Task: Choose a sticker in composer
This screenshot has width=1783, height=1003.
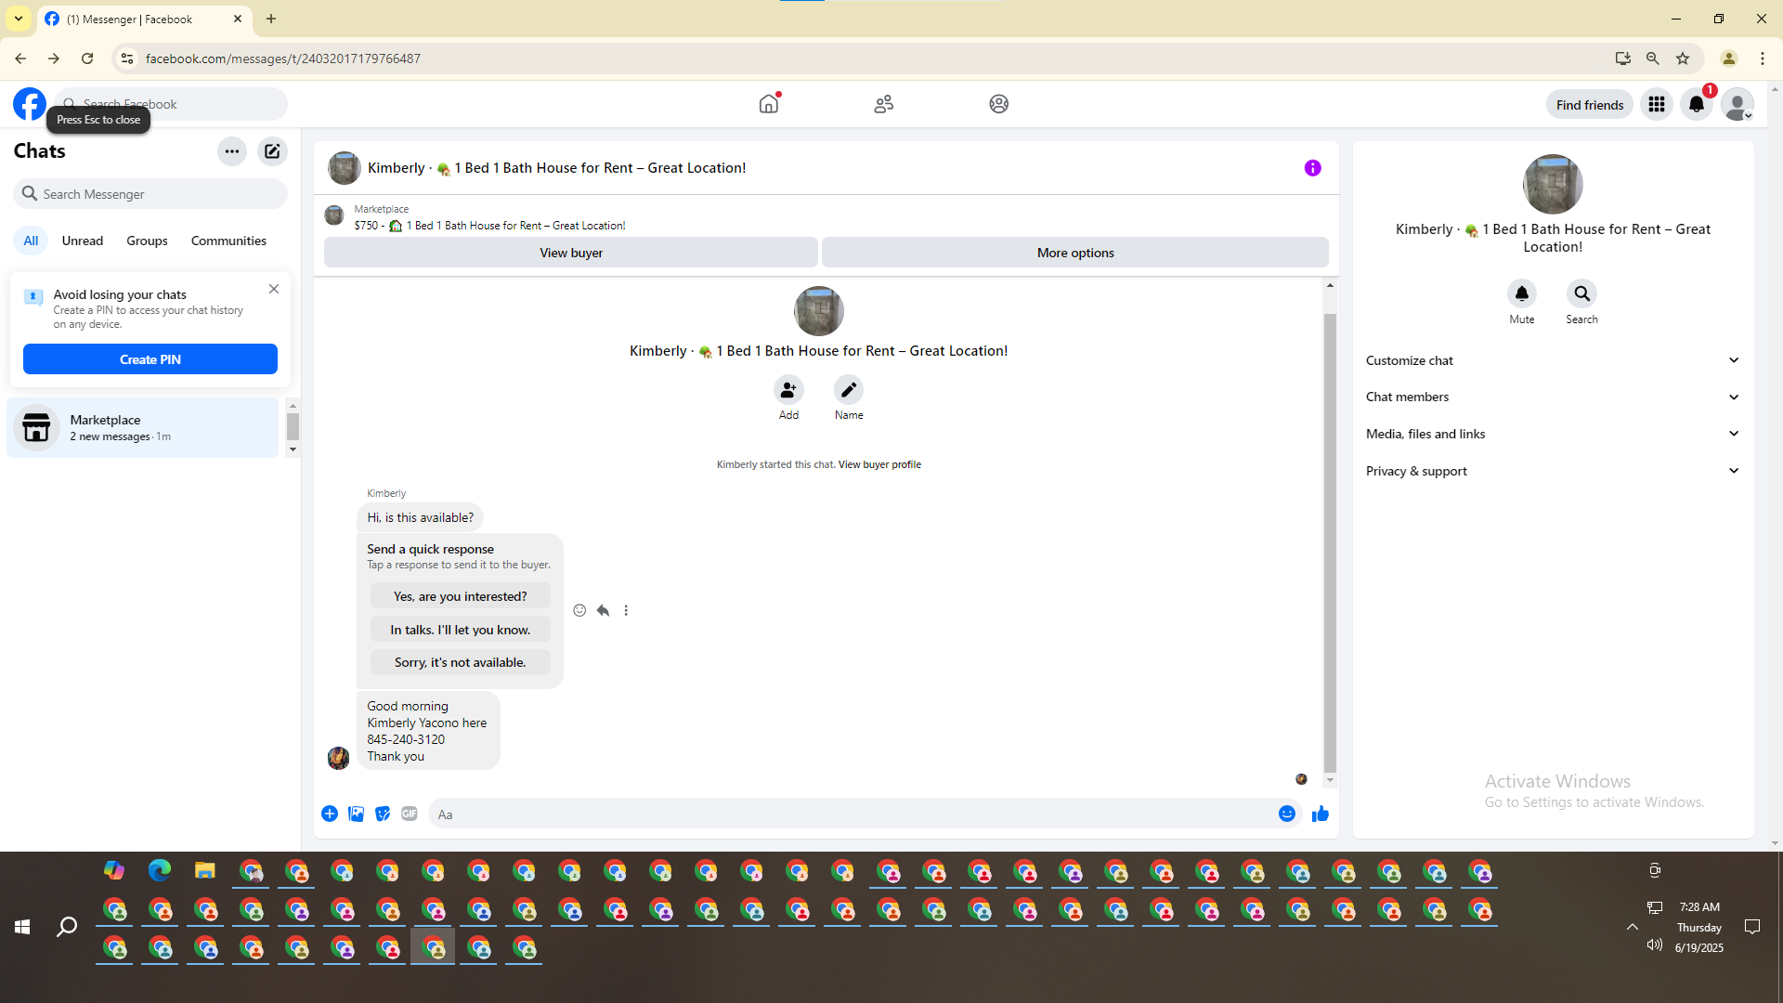Action: click(383, 814)
